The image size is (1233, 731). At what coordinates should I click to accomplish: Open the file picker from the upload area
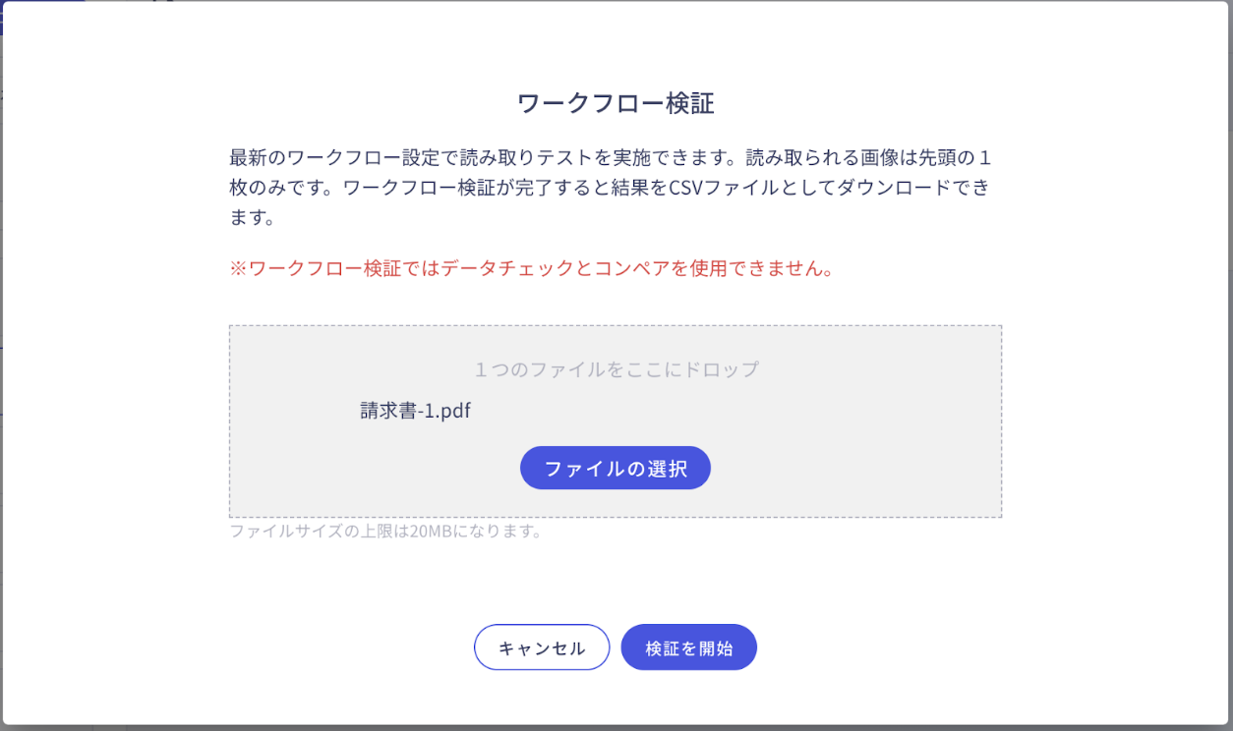point(616,468)
